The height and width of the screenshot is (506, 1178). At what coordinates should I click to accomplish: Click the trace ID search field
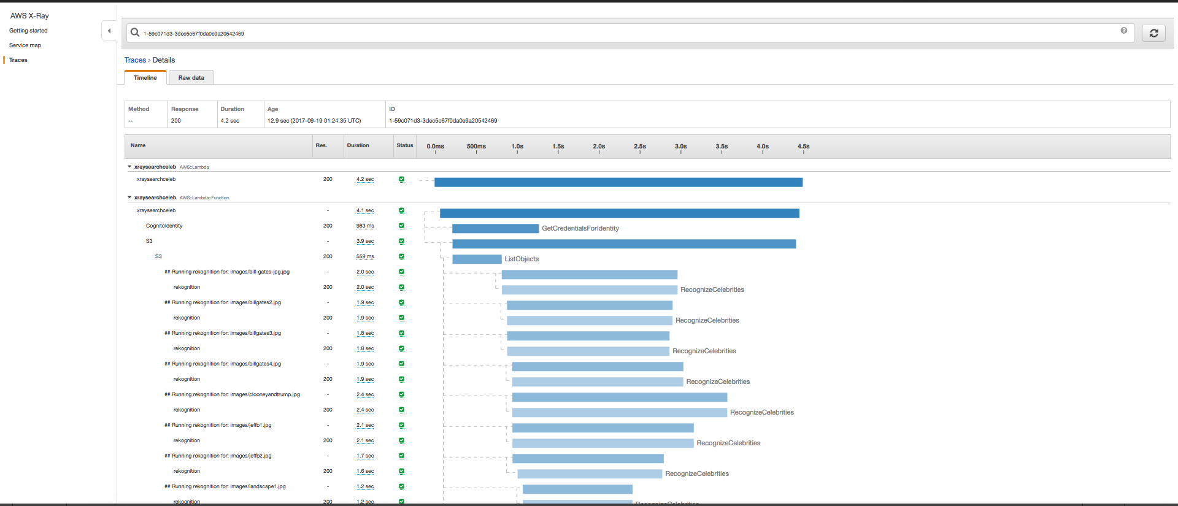tap(614, 34)
